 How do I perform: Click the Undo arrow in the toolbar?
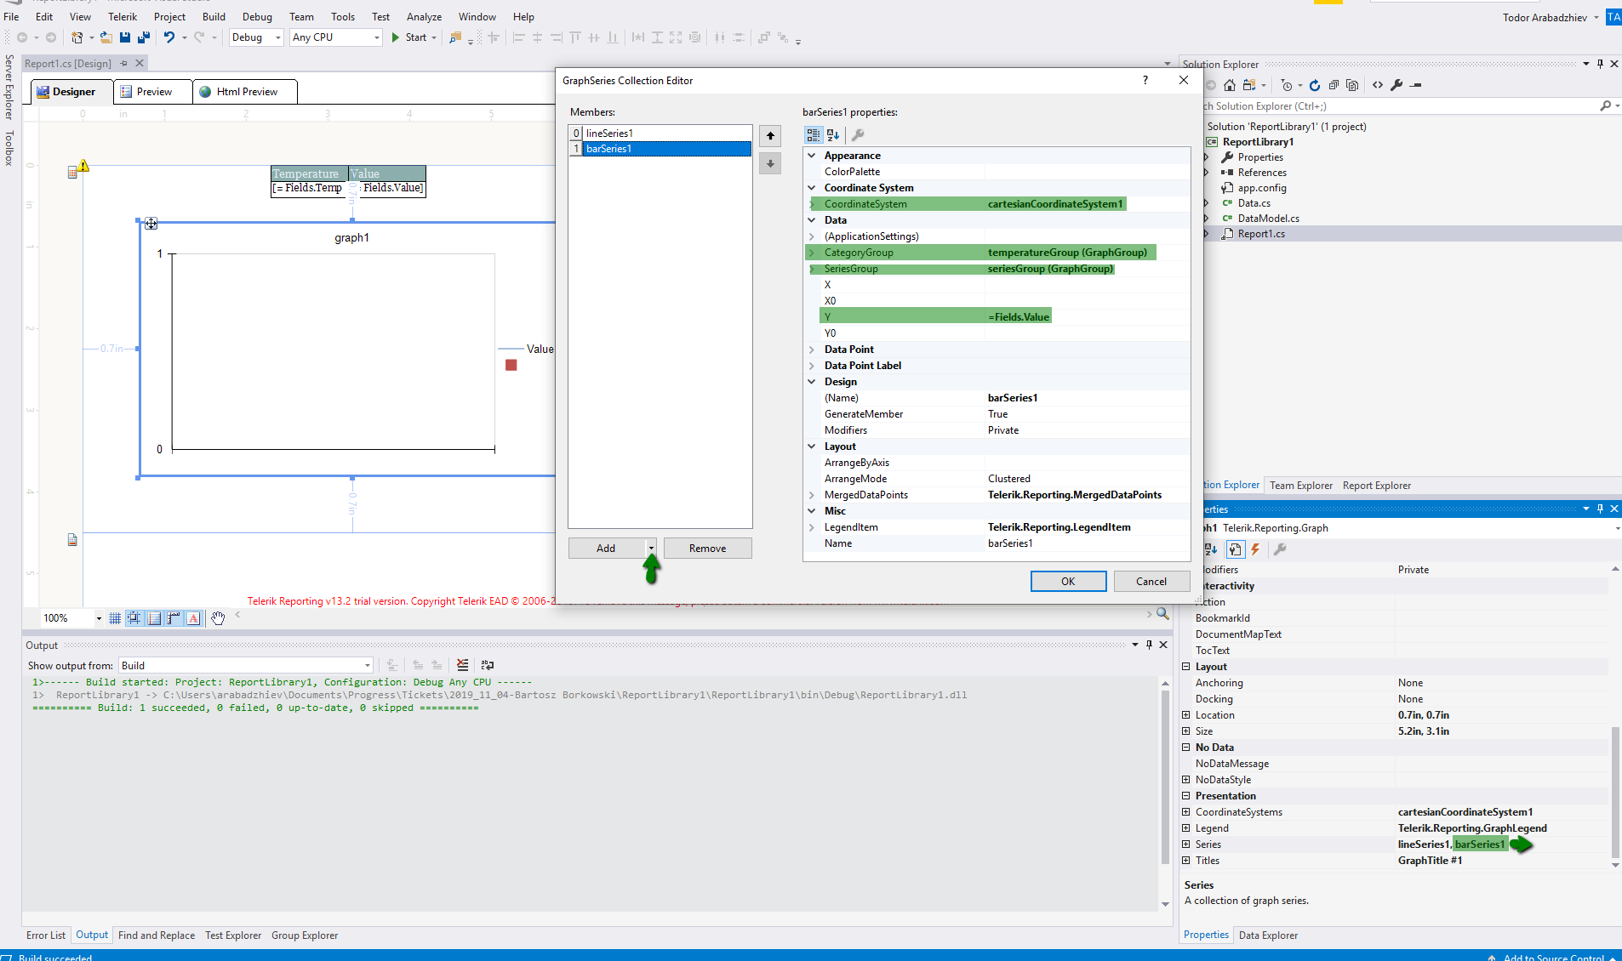[x=169, y=37]
